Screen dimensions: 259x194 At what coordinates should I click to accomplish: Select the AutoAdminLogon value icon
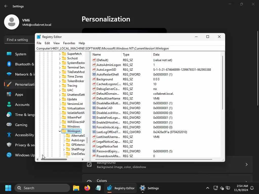tap(94, 65)
